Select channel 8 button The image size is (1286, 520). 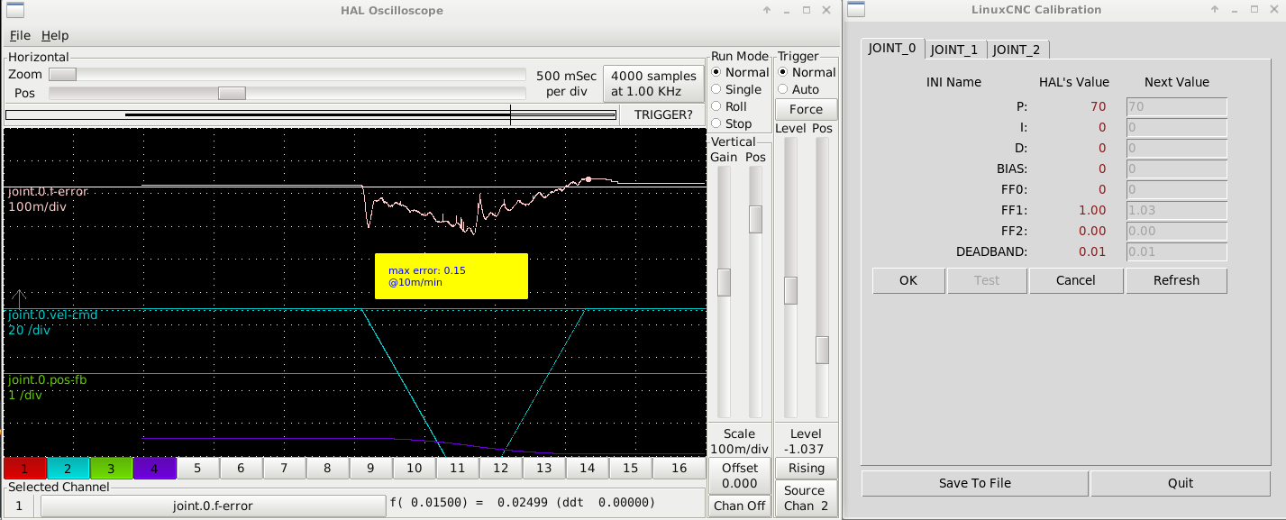pyautogui.click(x=327, y=468)
